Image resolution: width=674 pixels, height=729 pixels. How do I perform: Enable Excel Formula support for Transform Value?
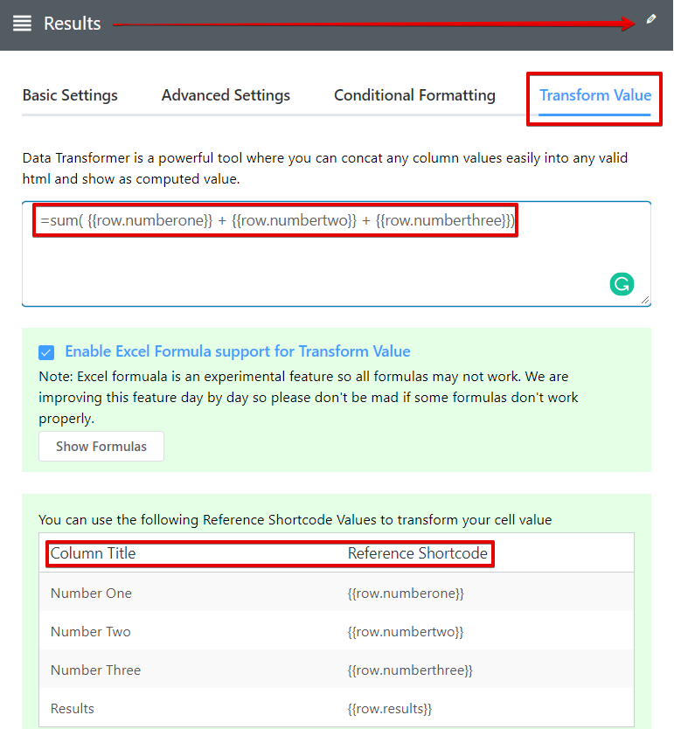[46, 351]
